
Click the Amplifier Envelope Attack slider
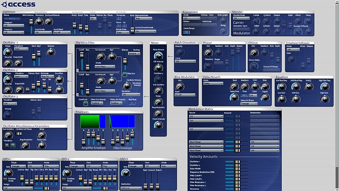click(83, 139)
